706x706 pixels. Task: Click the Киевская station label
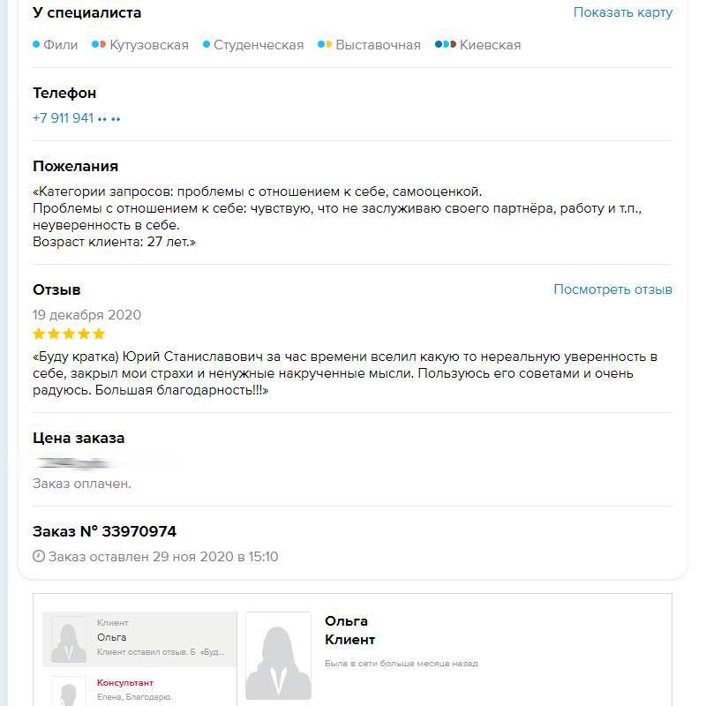[490, 45]
